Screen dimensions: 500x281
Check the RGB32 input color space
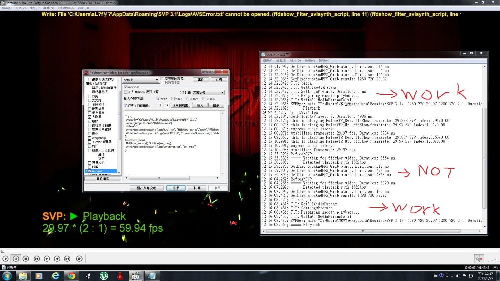(x=204, y=99)
